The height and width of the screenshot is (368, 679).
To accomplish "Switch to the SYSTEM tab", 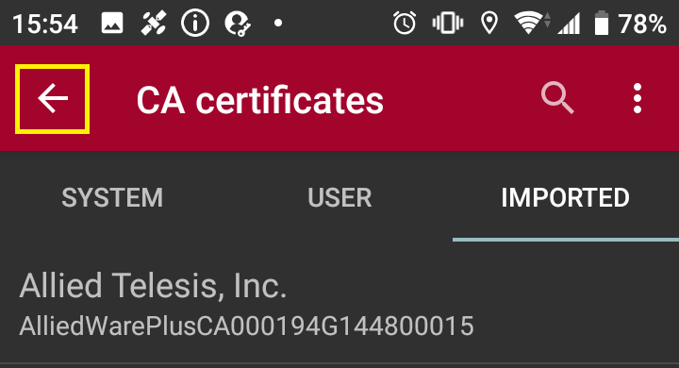I will tap(112, 197).
